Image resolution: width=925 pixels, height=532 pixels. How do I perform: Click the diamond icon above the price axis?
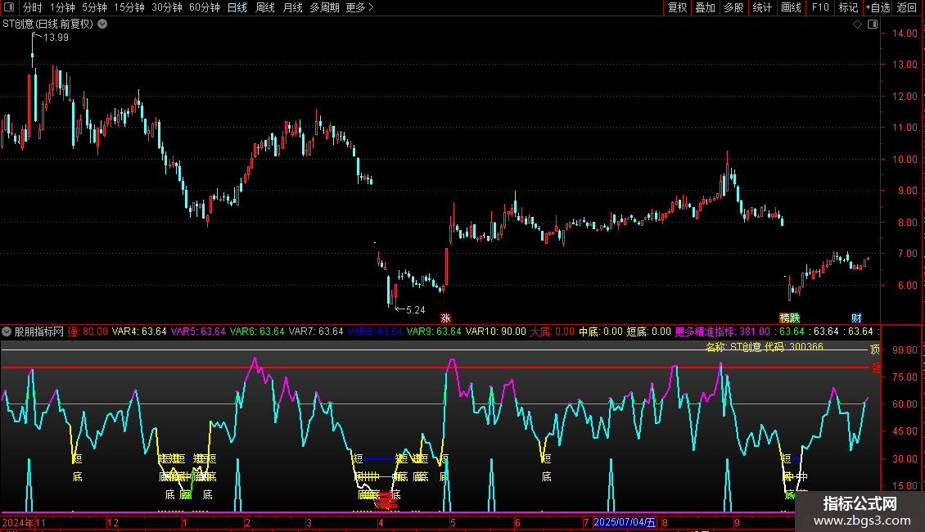point(857,25)
